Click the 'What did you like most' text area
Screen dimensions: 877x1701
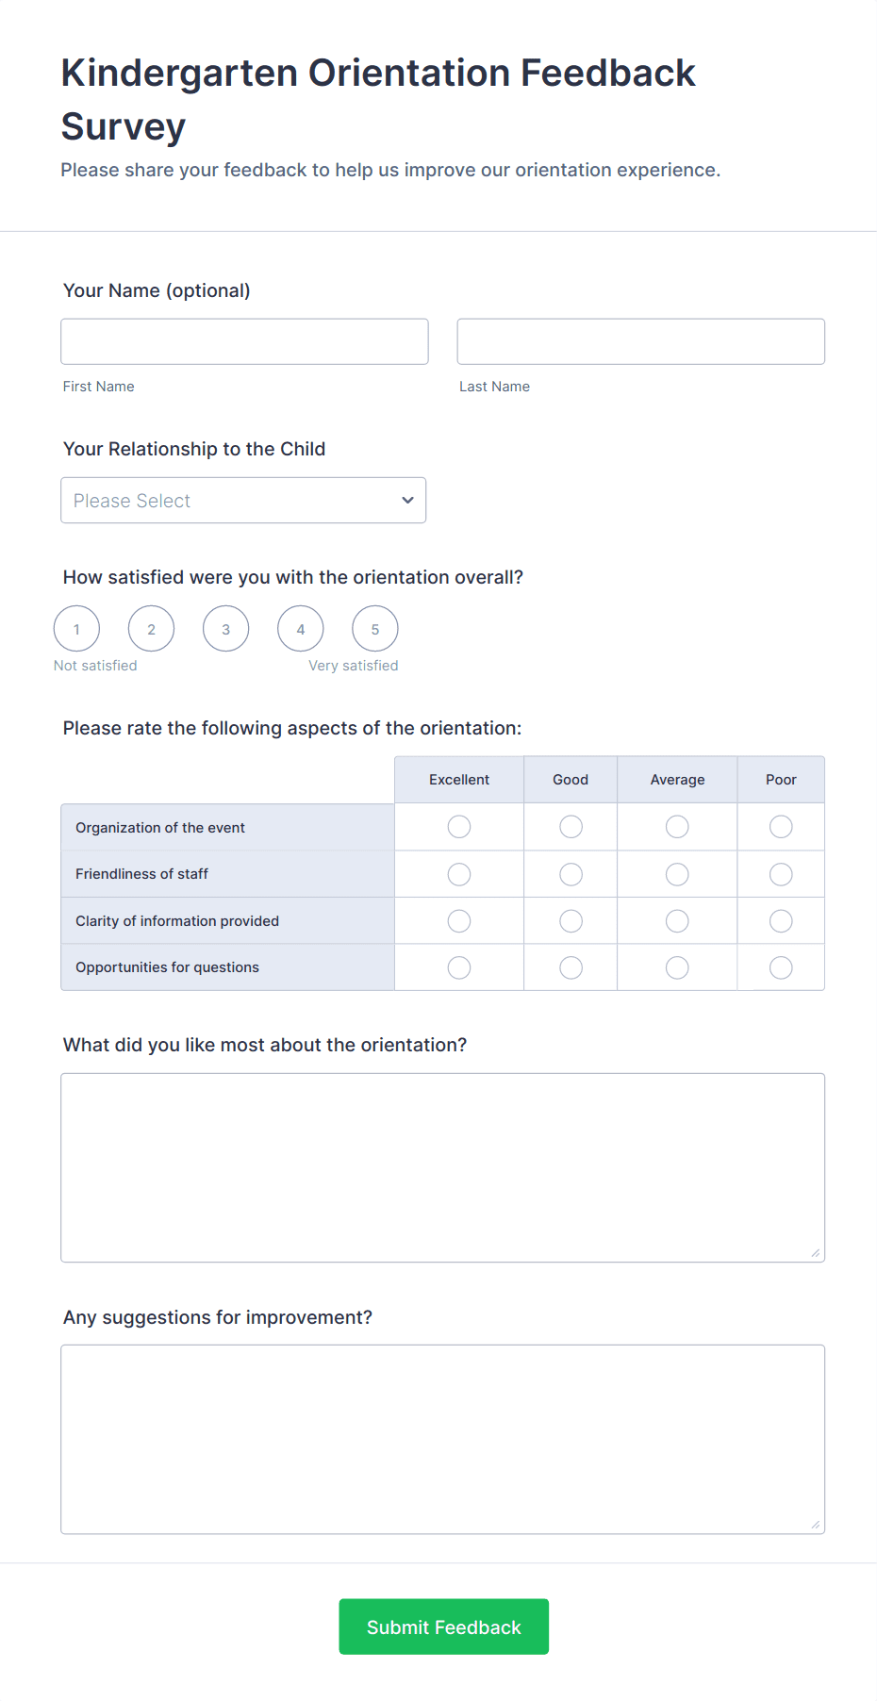tap(442, 1167)
